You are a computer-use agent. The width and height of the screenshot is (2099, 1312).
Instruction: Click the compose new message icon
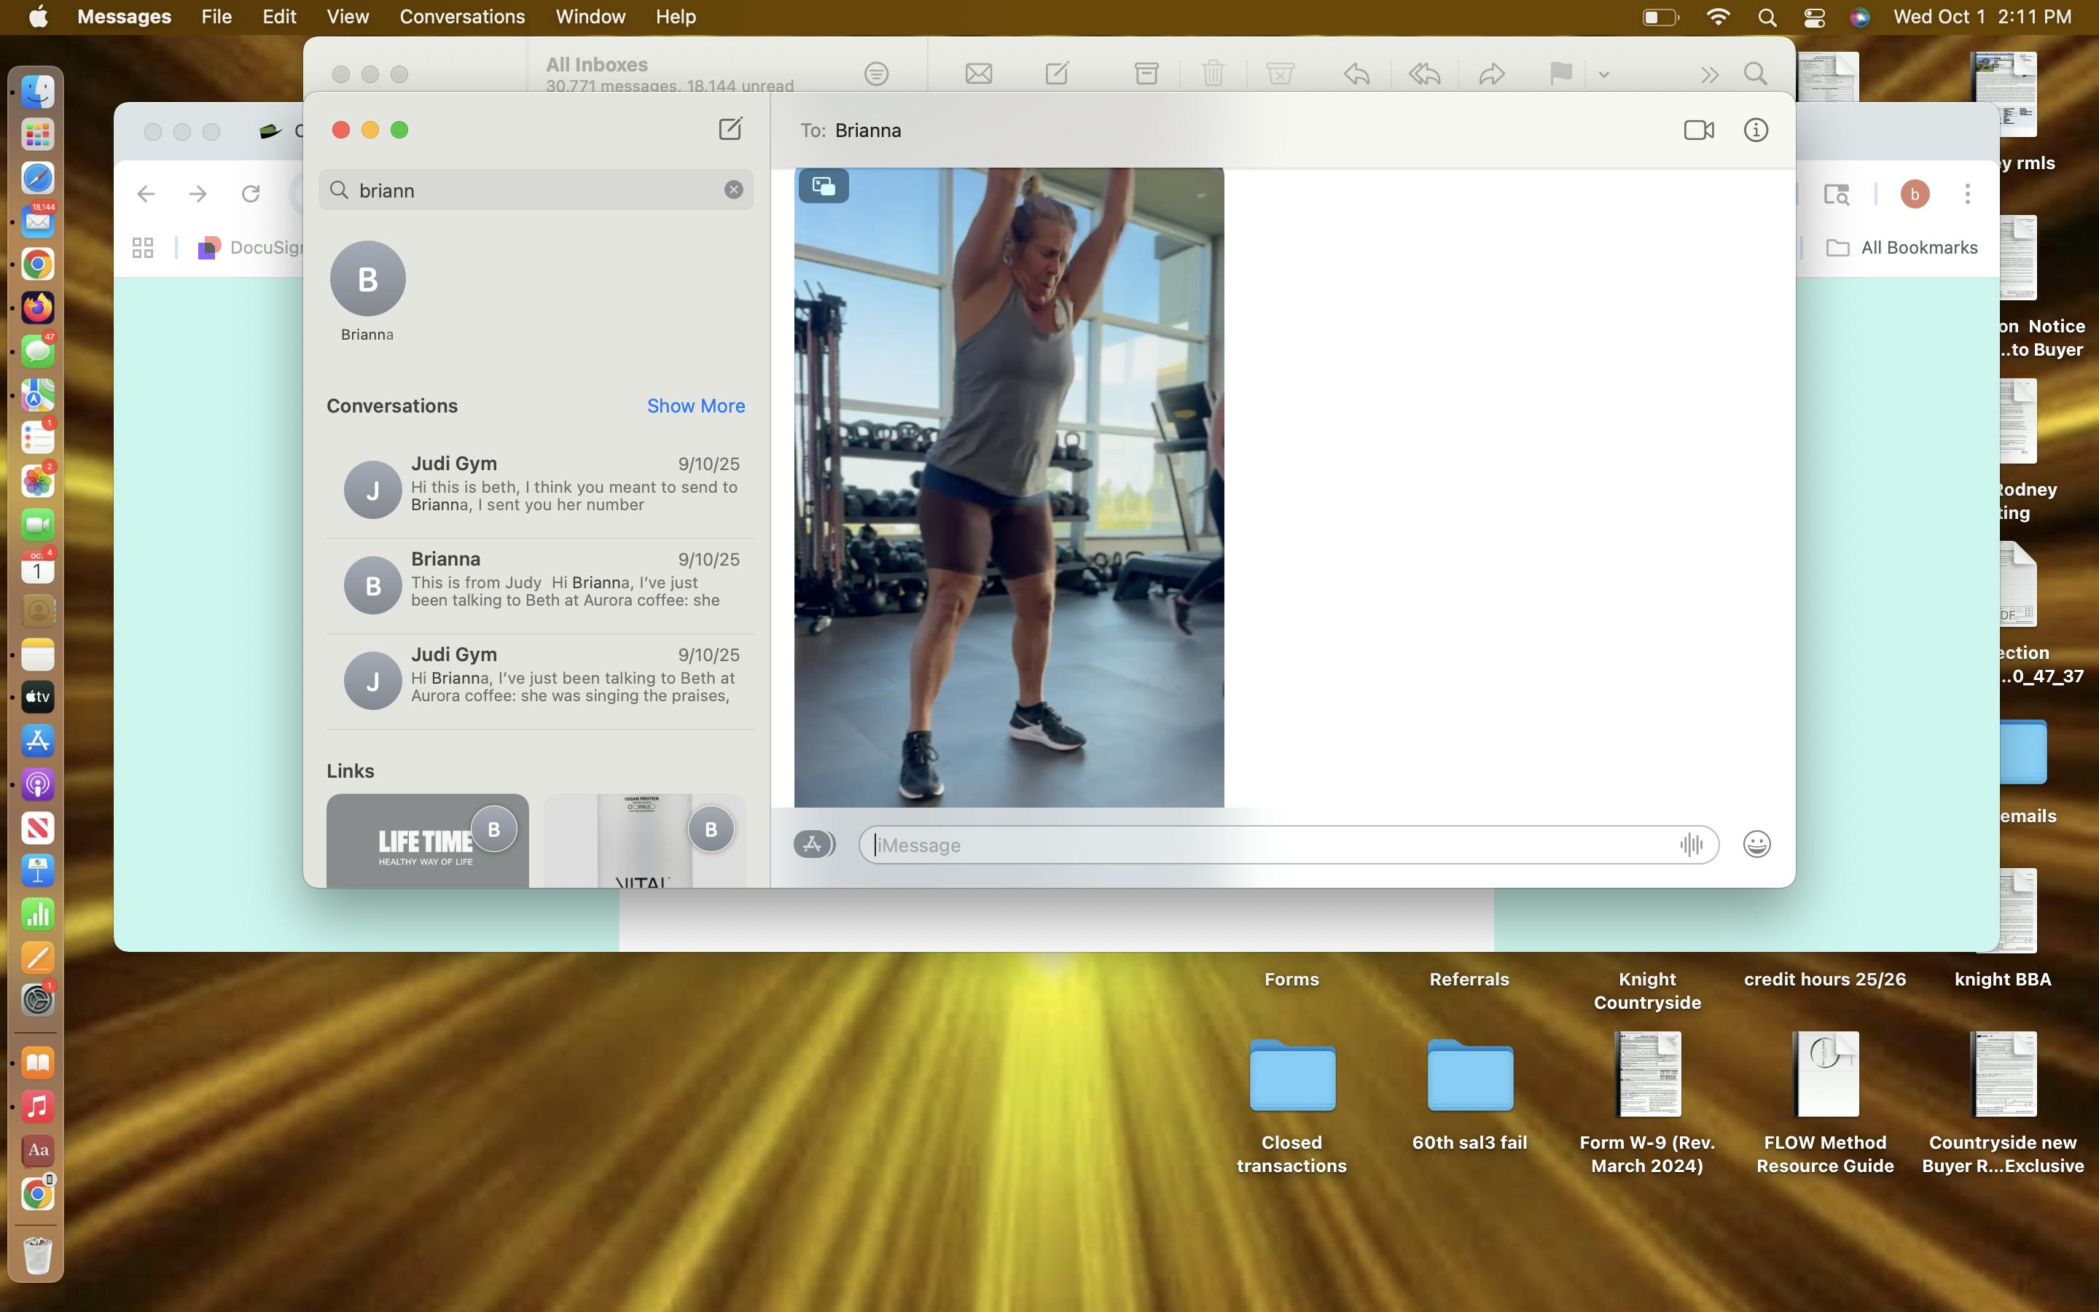pos(730,129)
